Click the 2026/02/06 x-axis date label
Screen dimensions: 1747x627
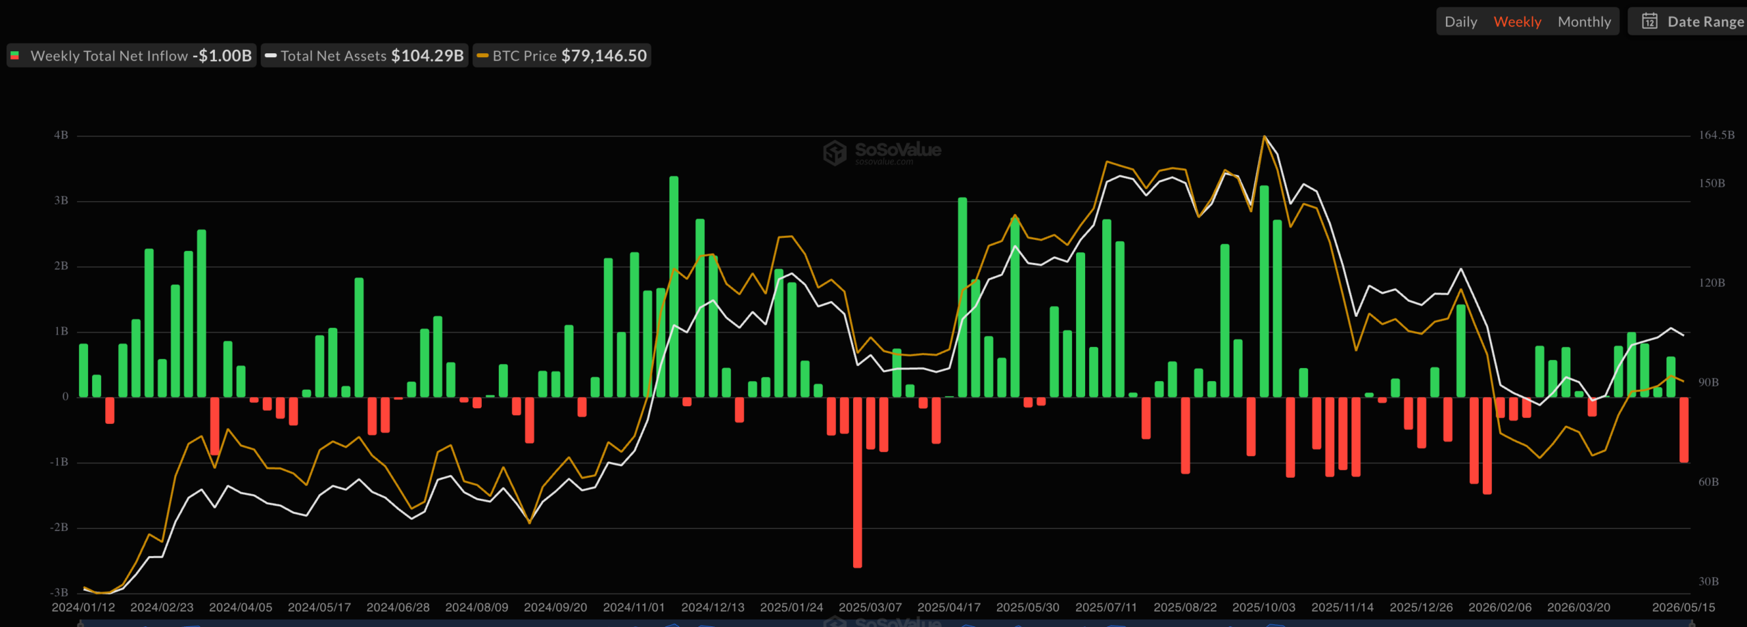1500,607
